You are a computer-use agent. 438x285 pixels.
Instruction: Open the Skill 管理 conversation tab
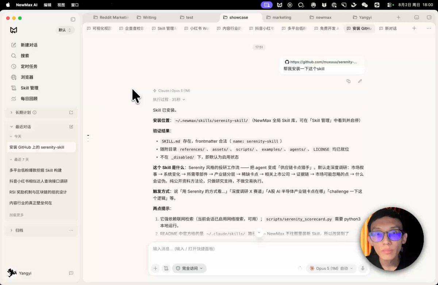point(164,28)
